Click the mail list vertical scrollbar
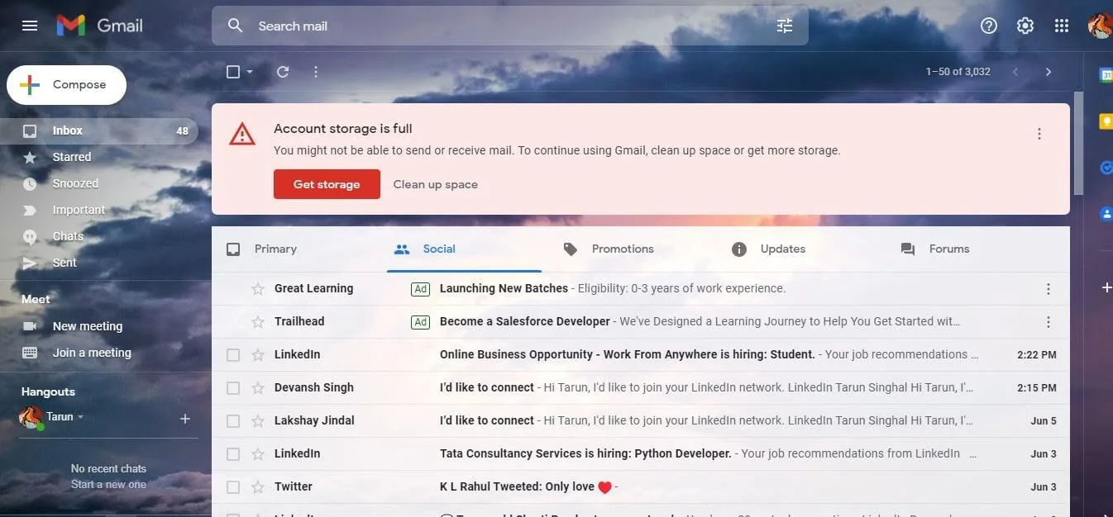Screen dimensions: 1113x517 click(x=1077, y=142)
